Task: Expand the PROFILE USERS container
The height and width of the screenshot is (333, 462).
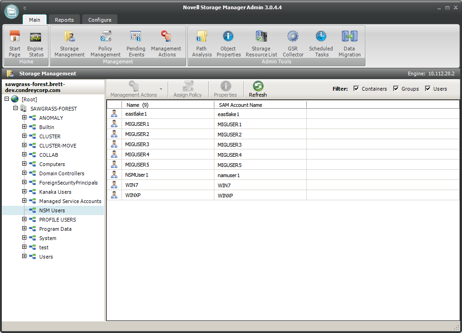Action: 24,219
